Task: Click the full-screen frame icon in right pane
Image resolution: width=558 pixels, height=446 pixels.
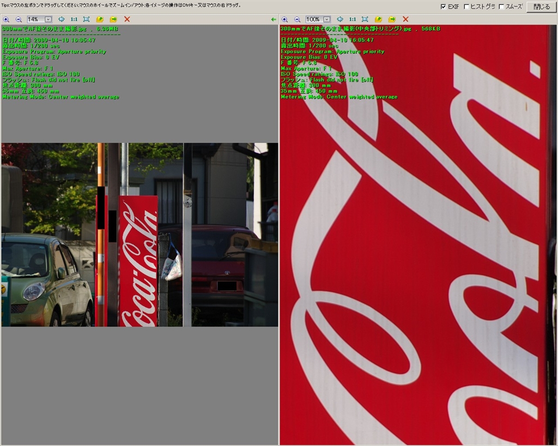Action: point(365,20)
